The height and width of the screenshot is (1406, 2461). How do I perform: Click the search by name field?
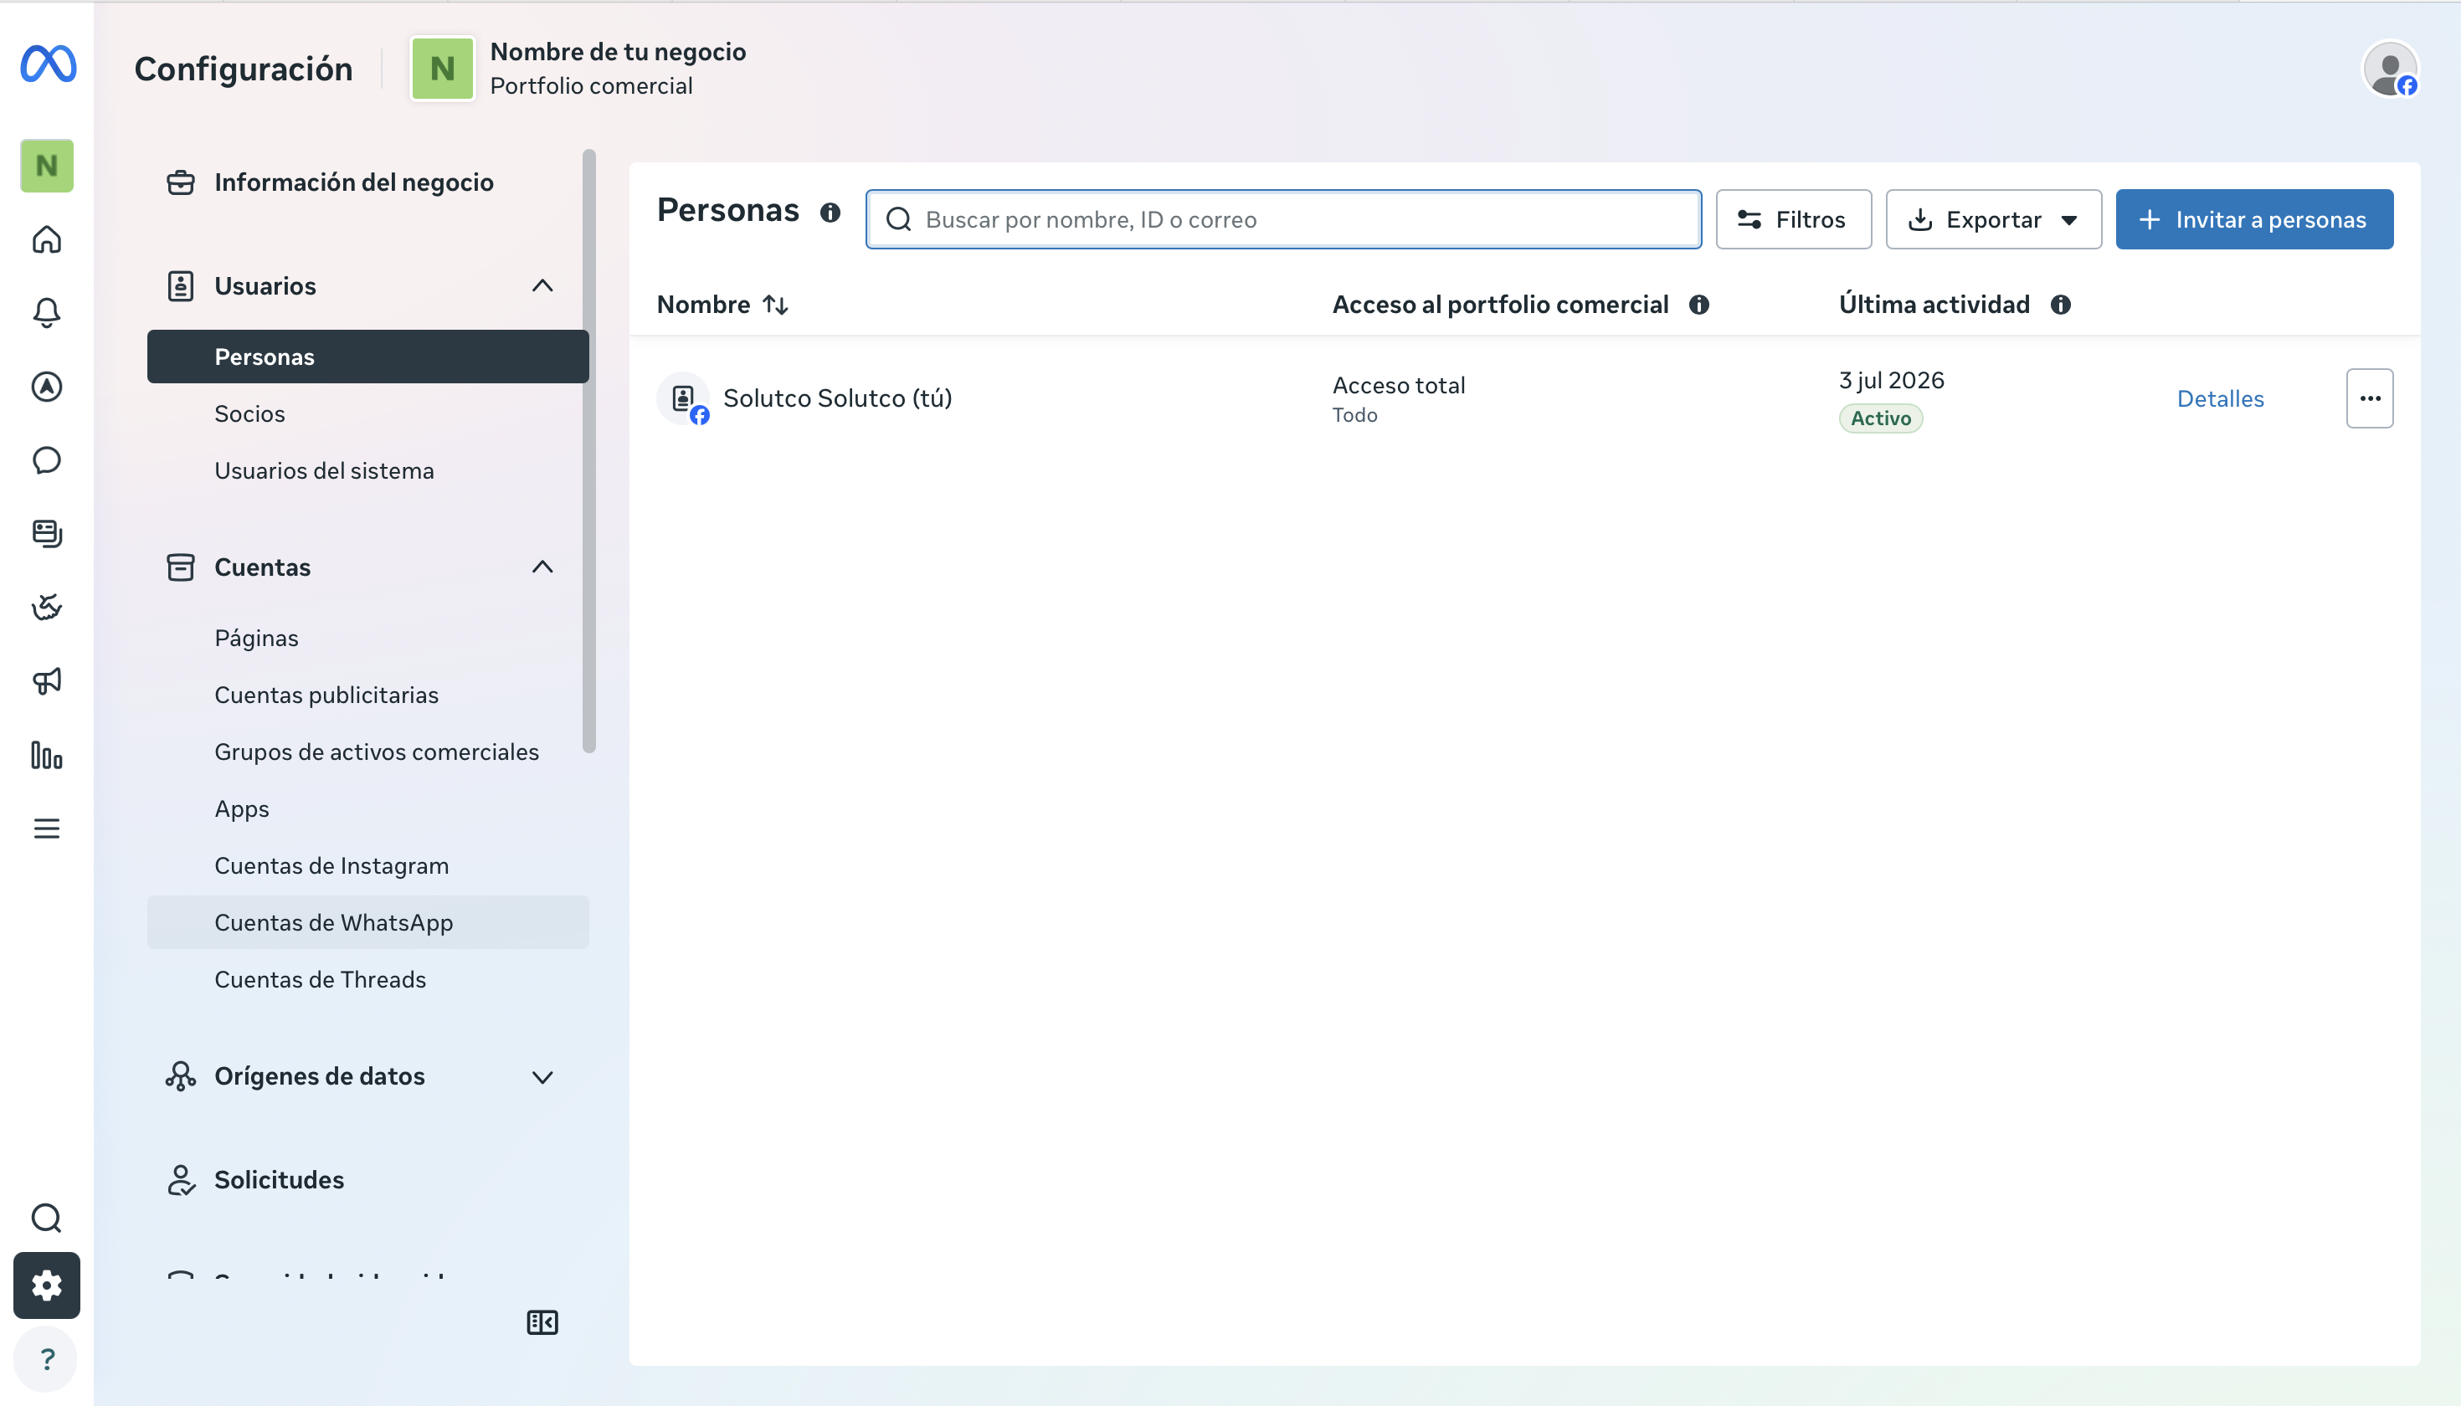[x=1282, y=219]
